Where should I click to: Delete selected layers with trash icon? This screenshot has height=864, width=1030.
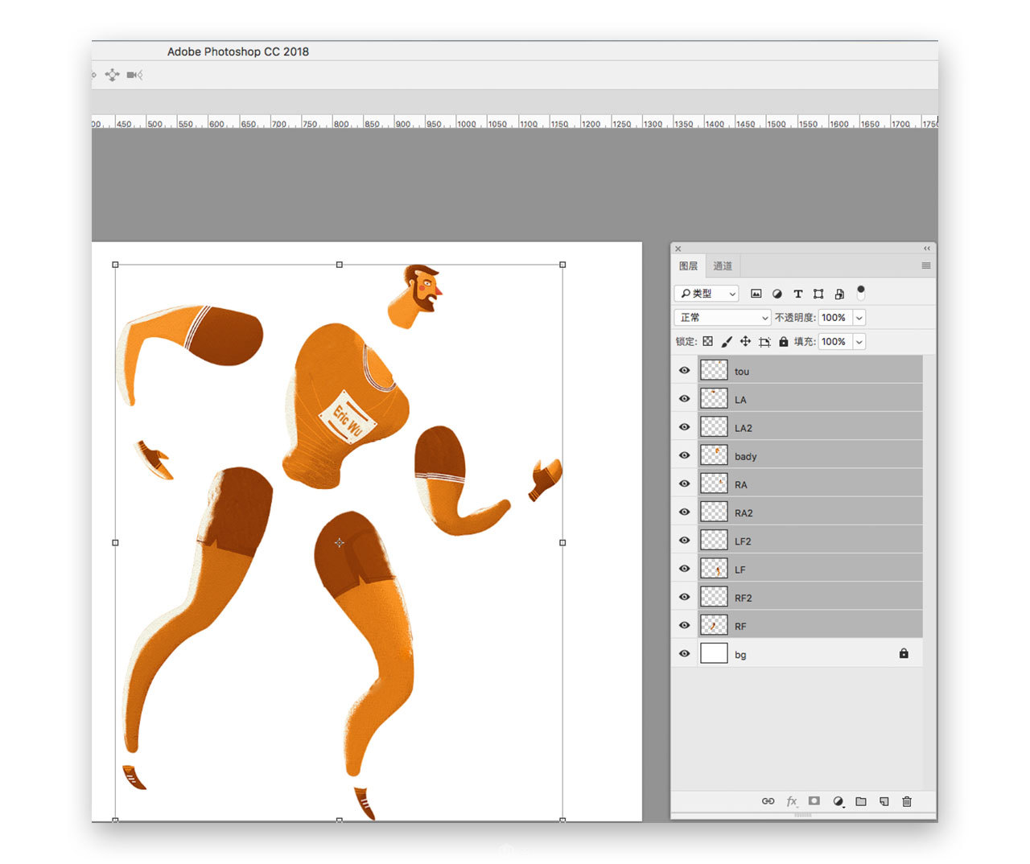[x=907, y=801]
